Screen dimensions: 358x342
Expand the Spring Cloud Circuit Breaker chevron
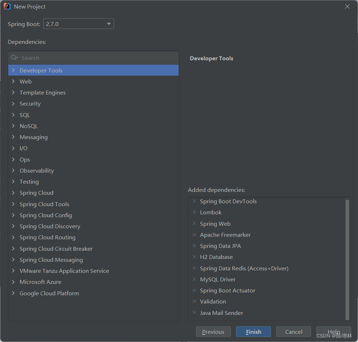tap(13, 249)
